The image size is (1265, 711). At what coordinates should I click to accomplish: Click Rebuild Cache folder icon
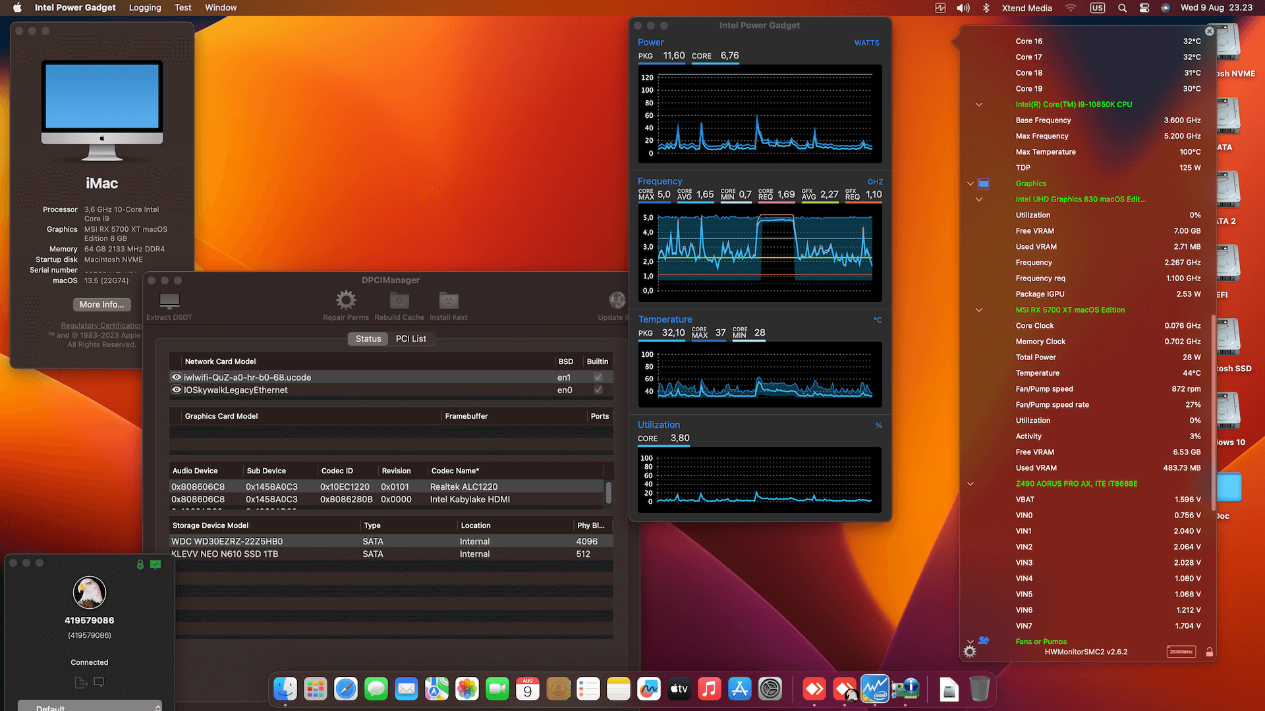(399, 300)
